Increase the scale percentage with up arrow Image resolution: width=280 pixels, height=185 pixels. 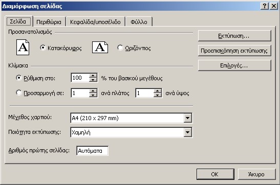(x=93, y=76)
